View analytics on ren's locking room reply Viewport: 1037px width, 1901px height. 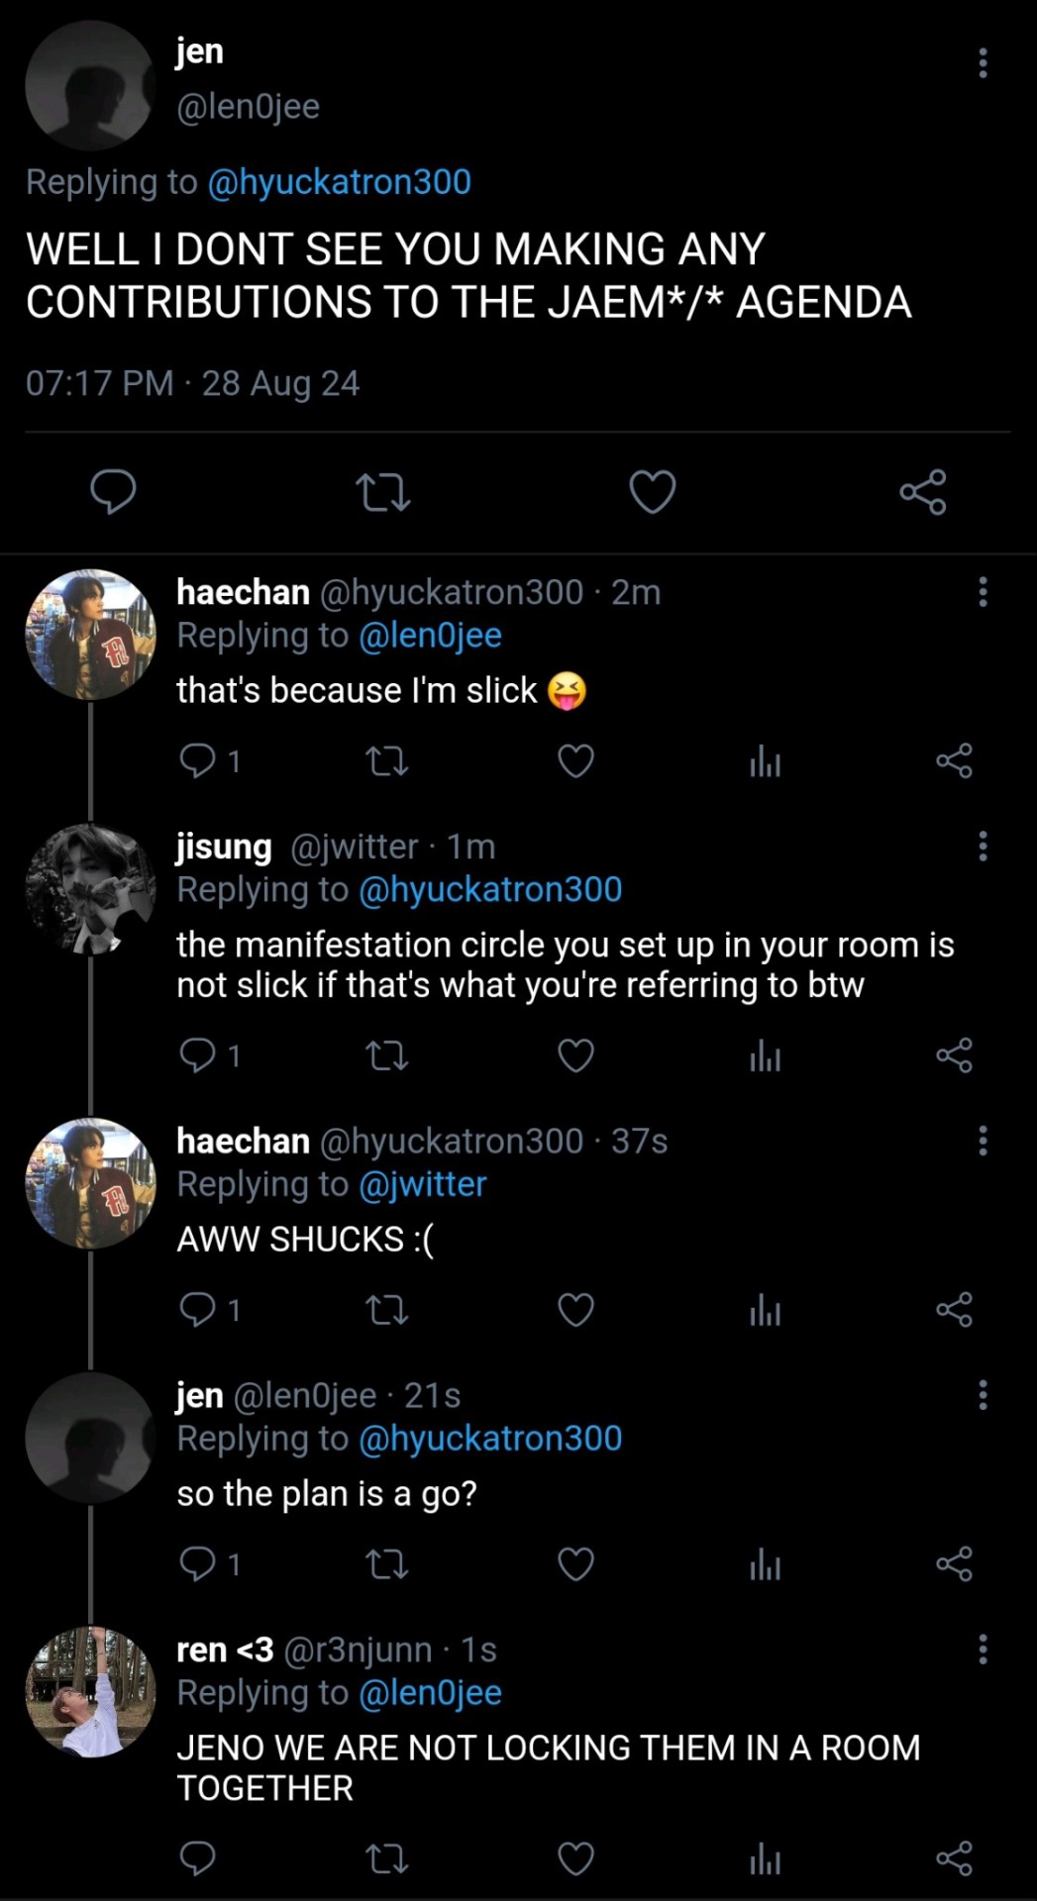[x=765, y=1859]
